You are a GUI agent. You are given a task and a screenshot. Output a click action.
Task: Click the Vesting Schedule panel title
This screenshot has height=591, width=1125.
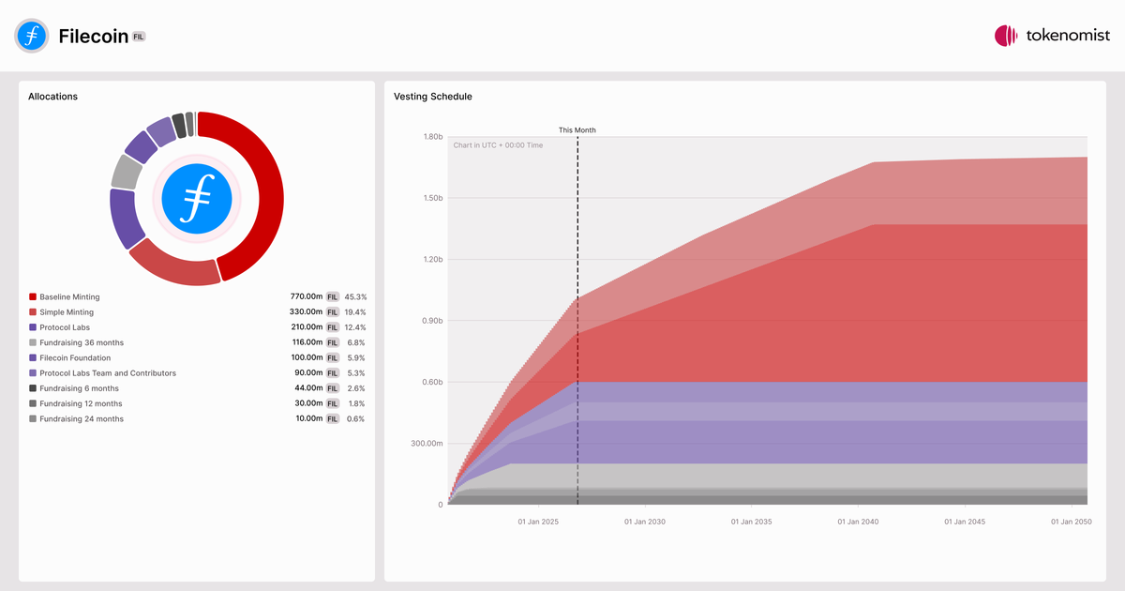tap(433, 97)
